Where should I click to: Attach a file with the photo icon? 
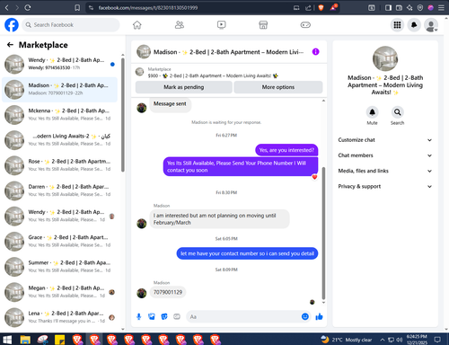pos(152,316)
